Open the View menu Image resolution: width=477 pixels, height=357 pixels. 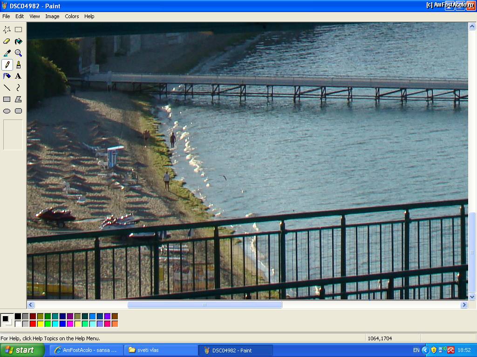(34, 16)
